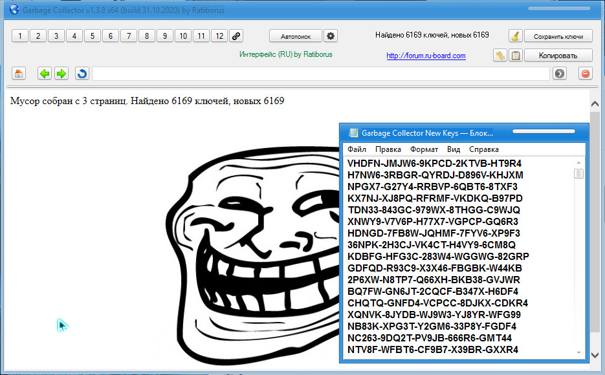Click inside the URL address field
The height and width of the screenshot is (375, 605).
coord(320,74)
